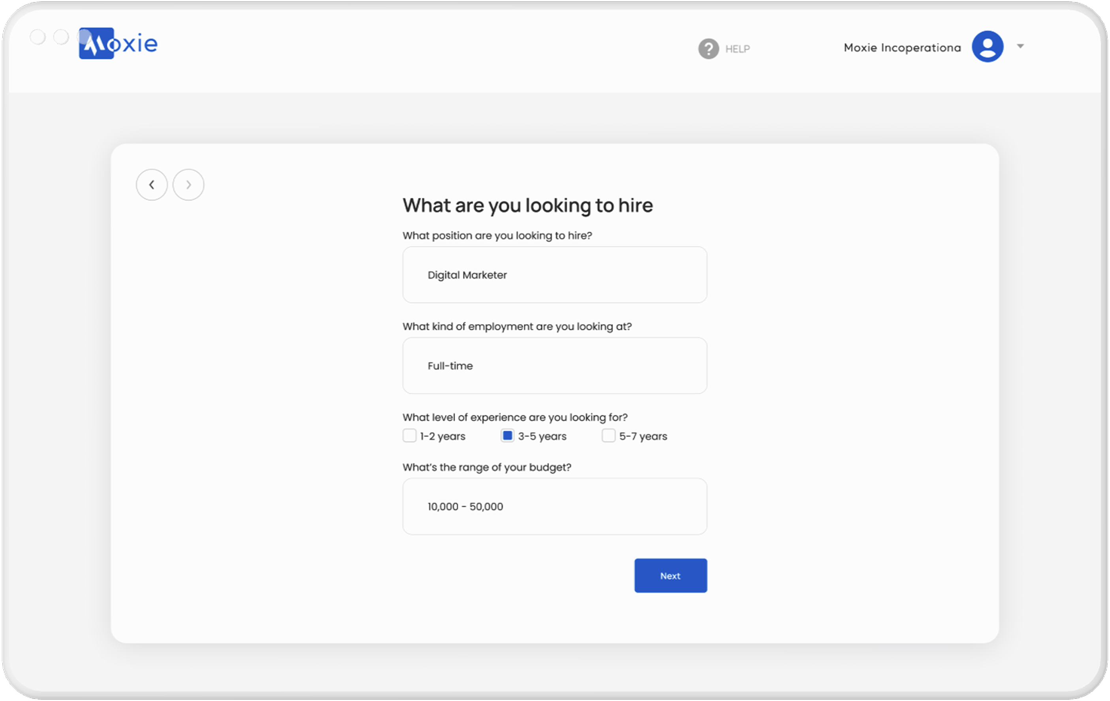Open the user profile avatar icon
1110x701 pixels.
point(988,47)
